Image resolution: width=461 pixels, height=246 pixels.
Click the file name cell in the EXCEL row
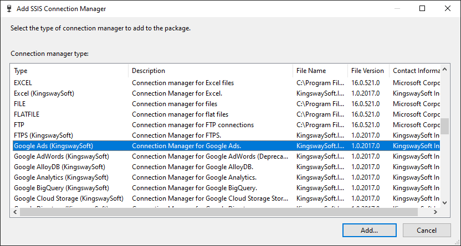tap(320, 83)
